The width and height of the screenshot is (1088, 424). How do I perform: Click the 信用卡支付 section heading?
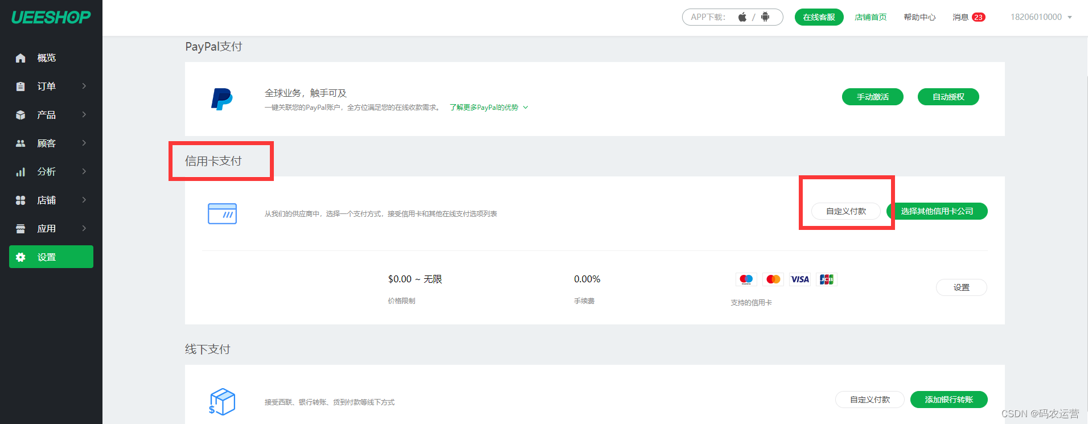pos(214,161)
